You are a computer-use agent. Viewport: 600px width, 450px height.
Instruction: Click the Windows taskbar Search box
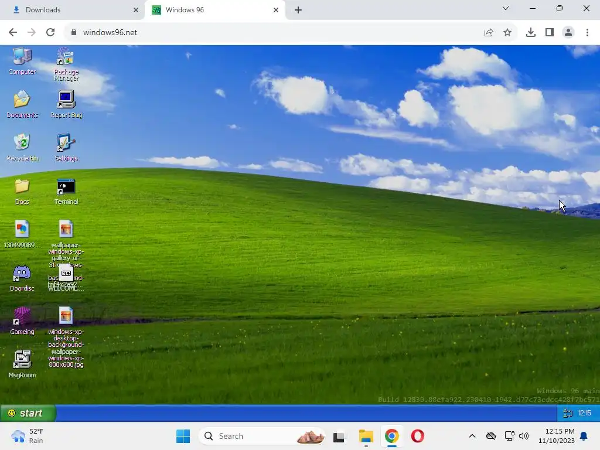tap(262, 436)
